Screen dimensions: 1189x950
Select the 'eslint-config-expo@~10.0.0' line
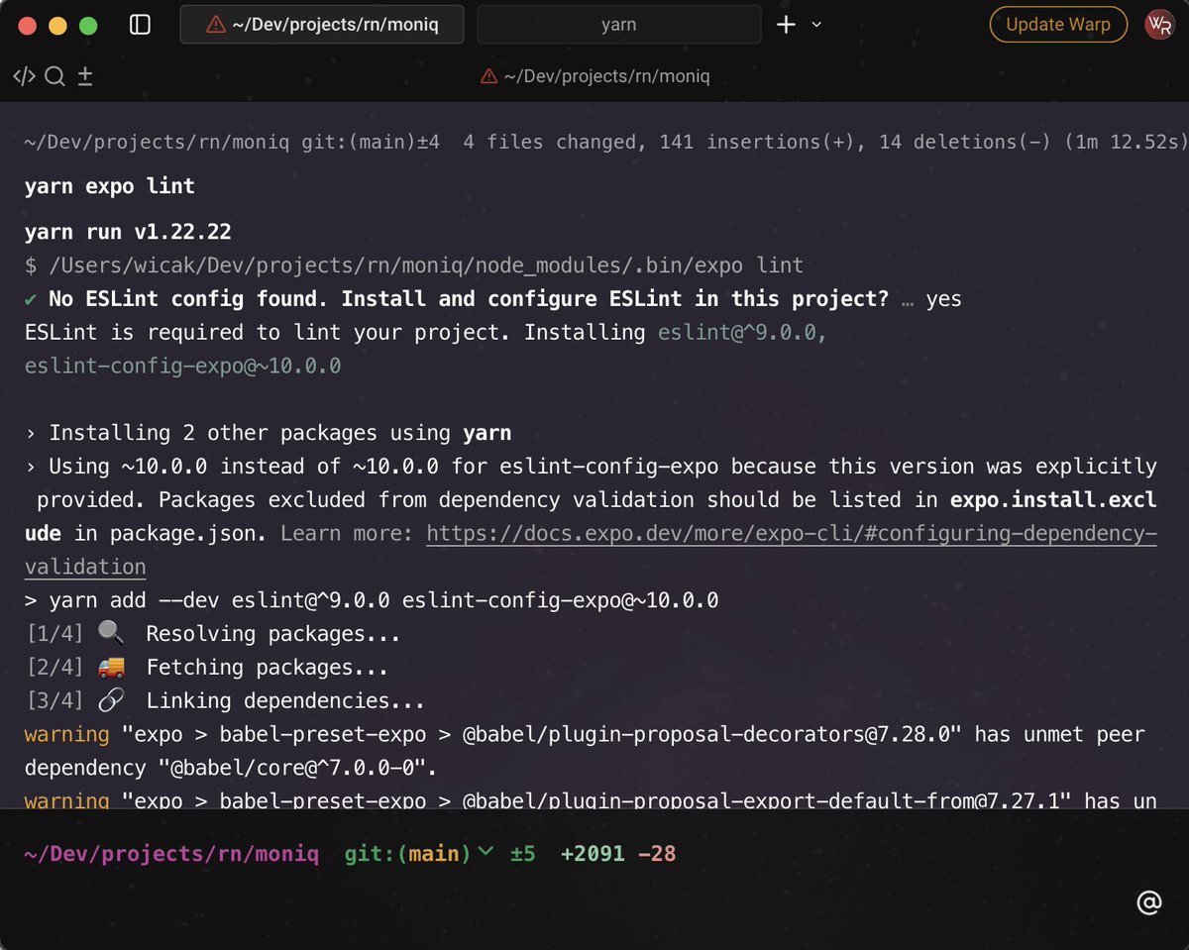pyautogui.click(x=183, y=366)
